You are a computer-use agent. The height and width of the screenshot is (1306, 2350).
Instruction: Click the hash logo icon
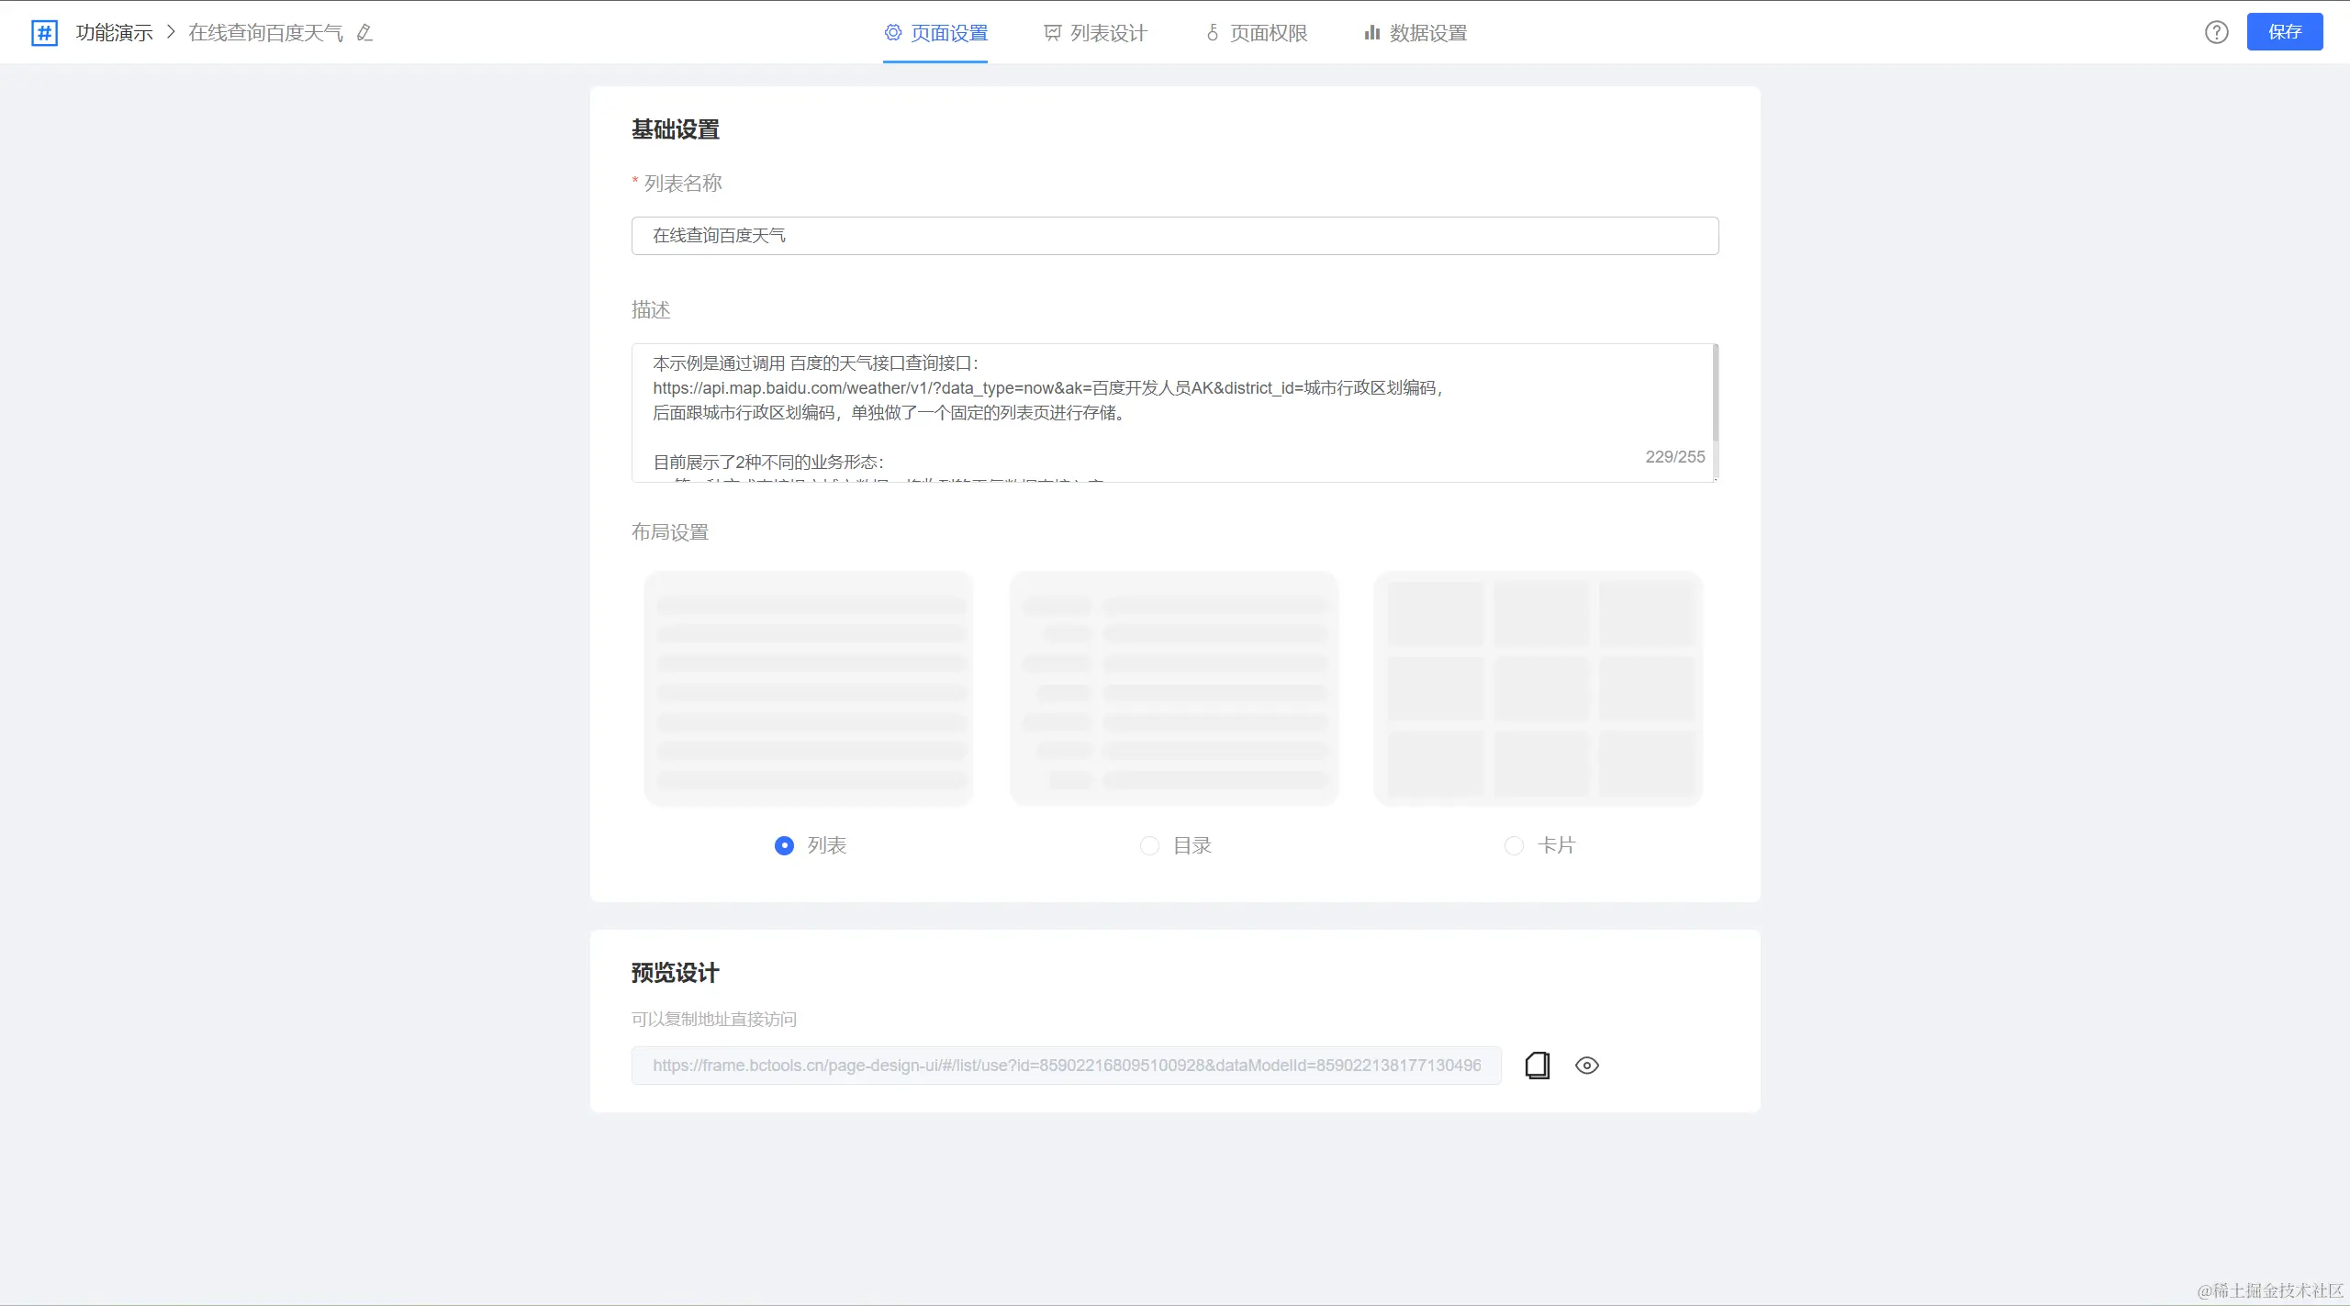tap(44, 33)
